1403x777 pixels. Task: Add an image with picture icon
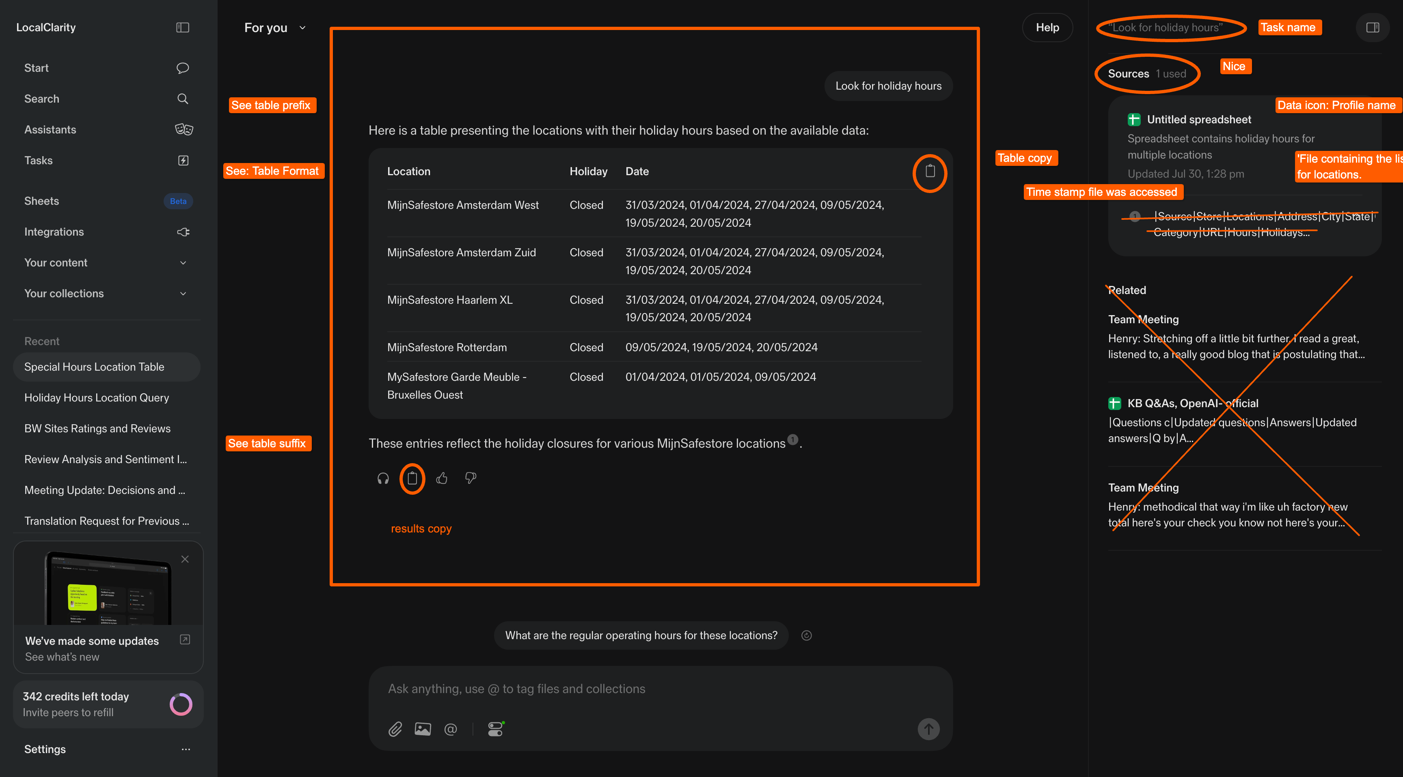click(423, 729)
